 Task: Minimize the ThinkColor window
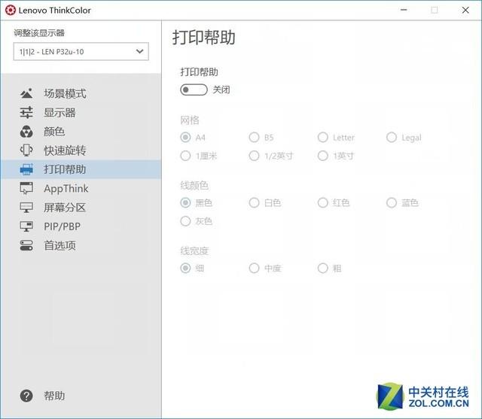pyautogui.click(x=404, y=10)
